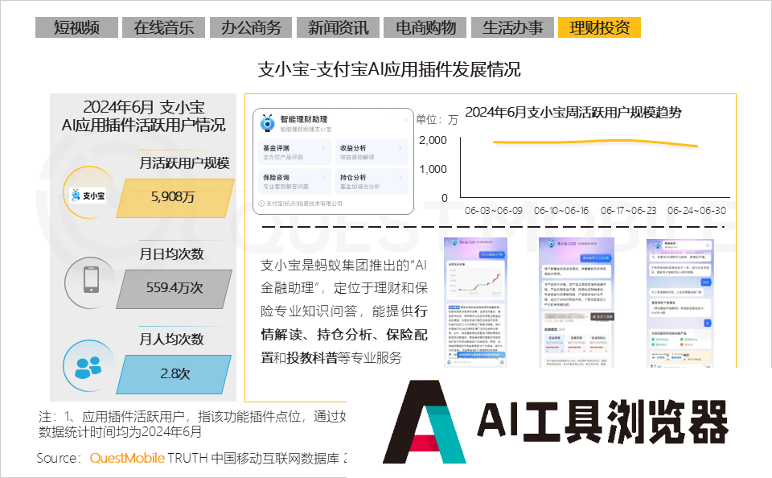
Task: Click the yellow weekly active user trend line
Action: pyautogui.click(x=596, y=143)
